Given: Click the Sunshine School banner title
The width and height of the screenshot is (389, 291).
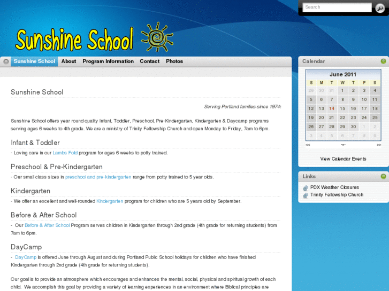Looking at the screenshot, I should pyautogui.click(x=74, y=39).
